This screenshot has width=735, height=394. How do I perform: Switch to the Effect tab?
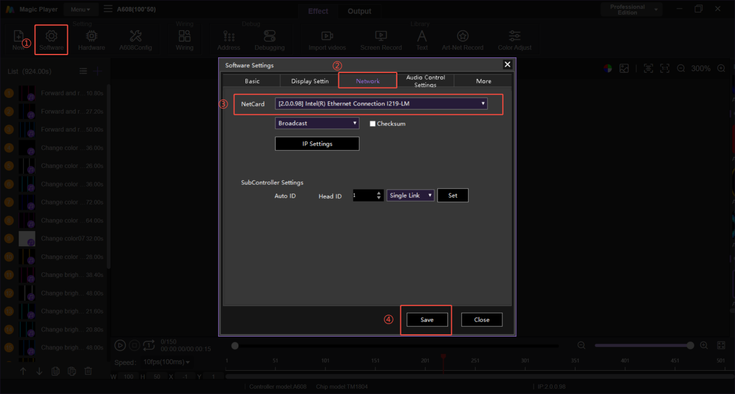tap(318, 11)
